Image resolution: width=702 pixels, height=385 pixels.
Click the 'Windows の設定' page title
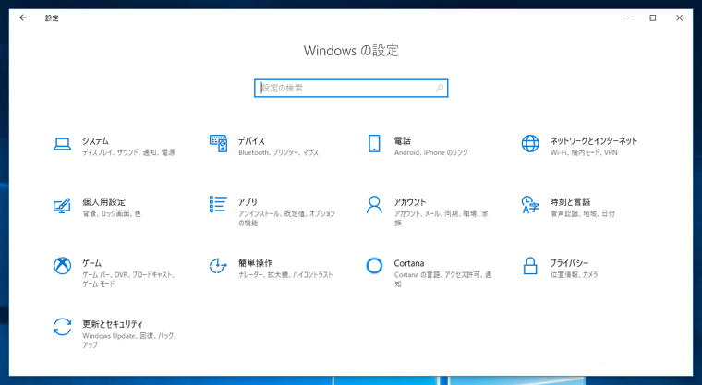pos(351,51)
